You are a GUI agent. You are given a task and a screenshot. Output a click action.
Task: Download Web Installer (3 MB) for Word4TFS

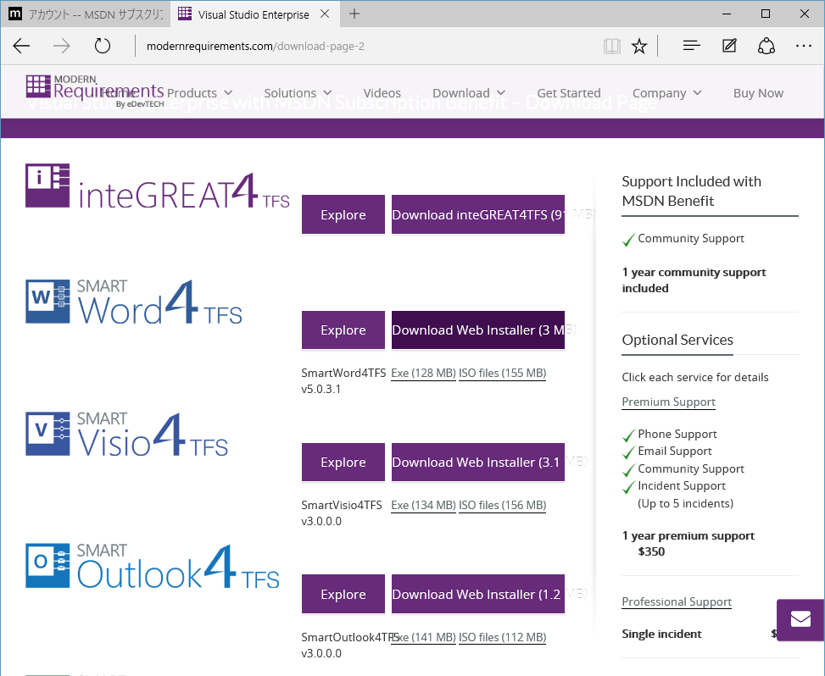(477, 330)
